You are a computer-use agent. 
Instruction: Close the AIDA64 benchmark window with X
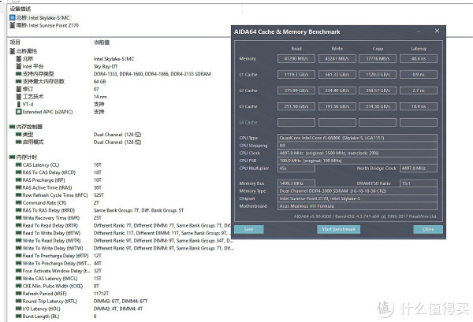point(437,31)
